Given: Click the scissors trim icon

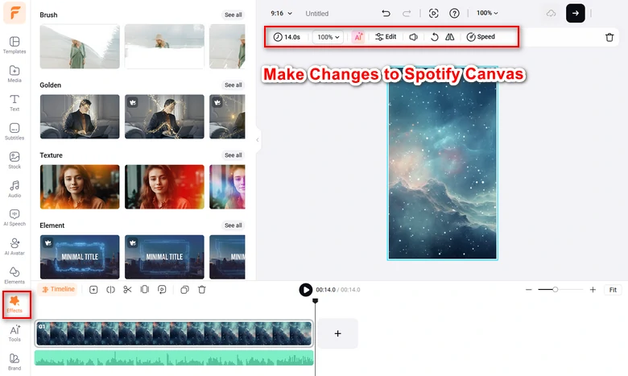Looking at the screenshot, I should pos(127,290).
